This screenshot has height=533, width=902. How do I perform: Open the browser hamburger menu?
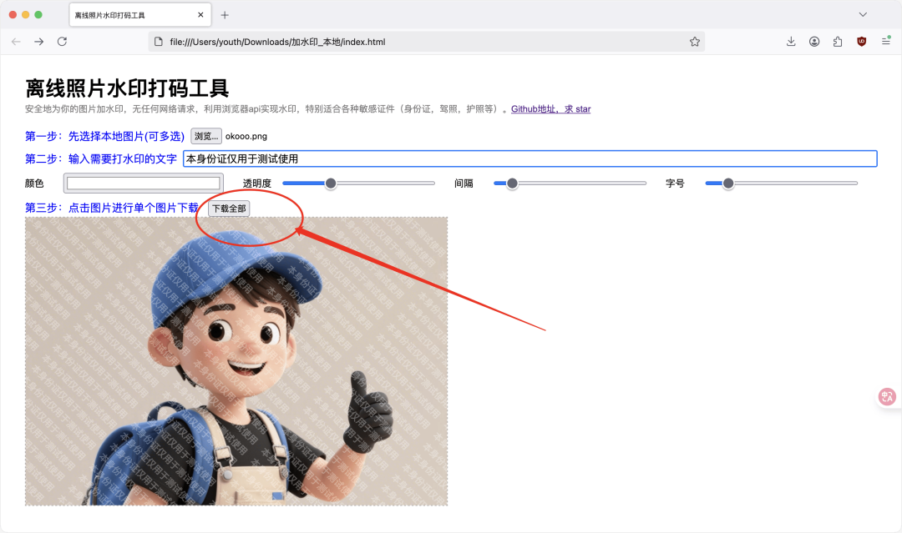[x=885, y=40]
